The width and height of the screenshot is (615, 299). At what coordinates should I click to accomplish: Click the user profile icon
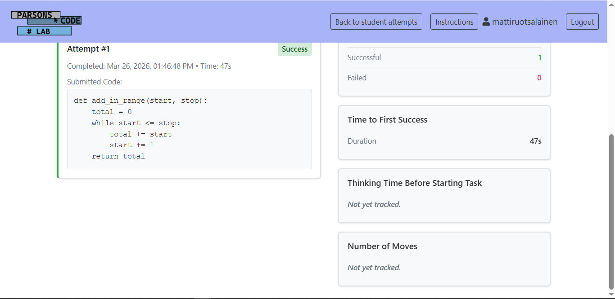pos(486,22)
